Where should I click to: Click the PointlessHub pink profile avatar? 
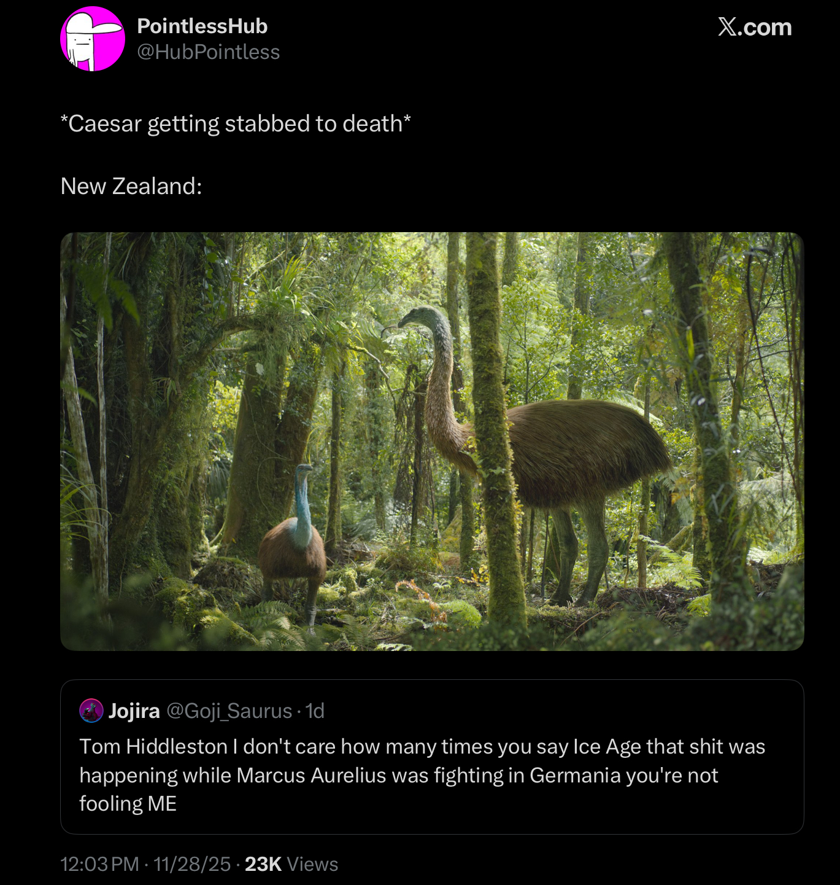pyautogui.click(x=93, y=39)
